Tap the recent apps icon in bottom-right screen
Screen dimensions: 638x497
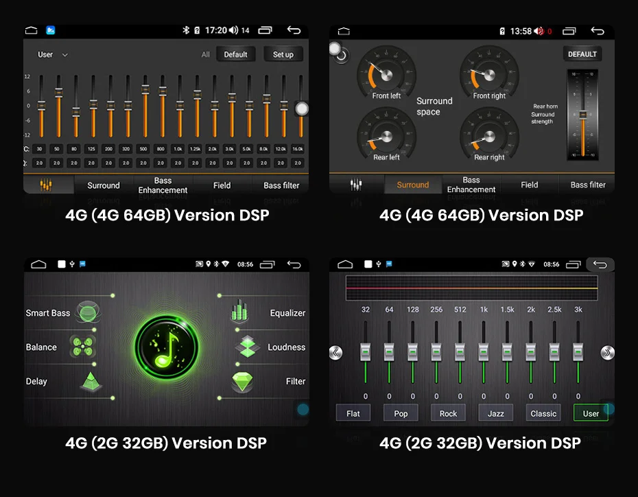pos(573,264)
